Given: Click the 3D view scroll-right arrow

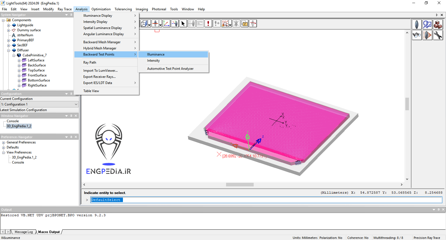Looking at the screenshot, I should pyautogui.click(x=401, y=184).
